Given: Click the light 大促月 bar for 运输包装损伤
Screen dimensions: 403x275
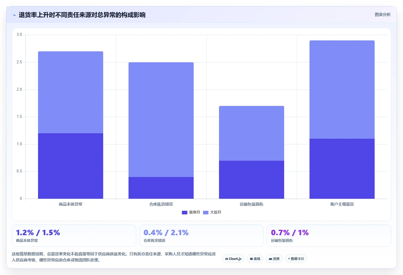Looking at the screenshot, I should click(x=252, y=133).
